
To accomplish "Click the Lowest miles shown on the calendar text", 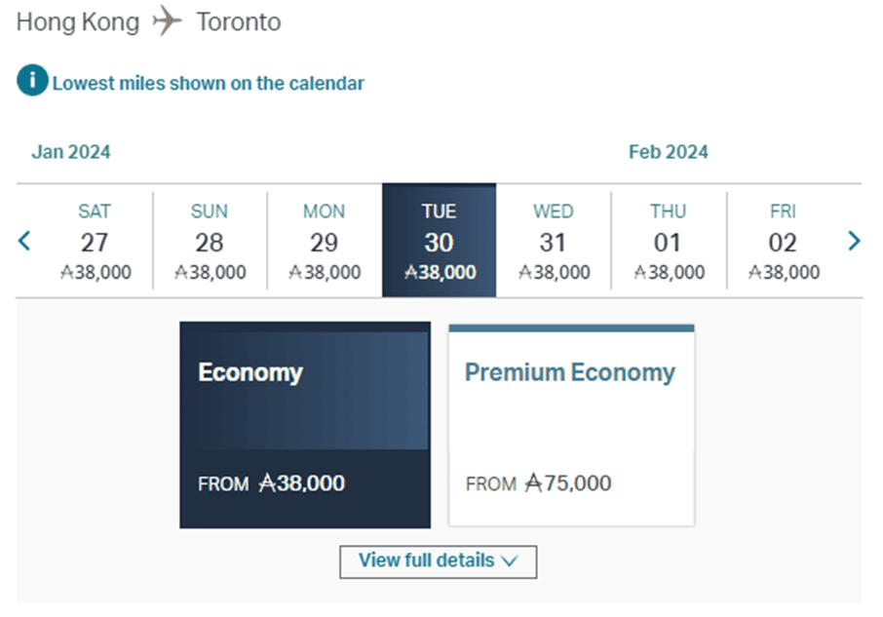I will coord(209,84).
